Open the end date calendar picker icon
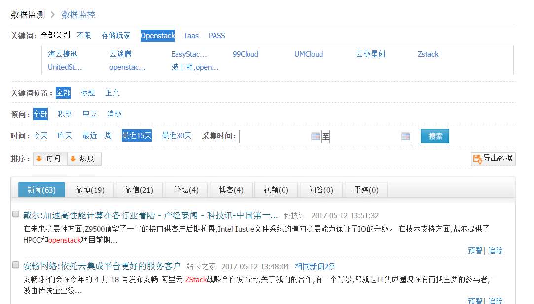The image size is (534, 304). point(406,136)
